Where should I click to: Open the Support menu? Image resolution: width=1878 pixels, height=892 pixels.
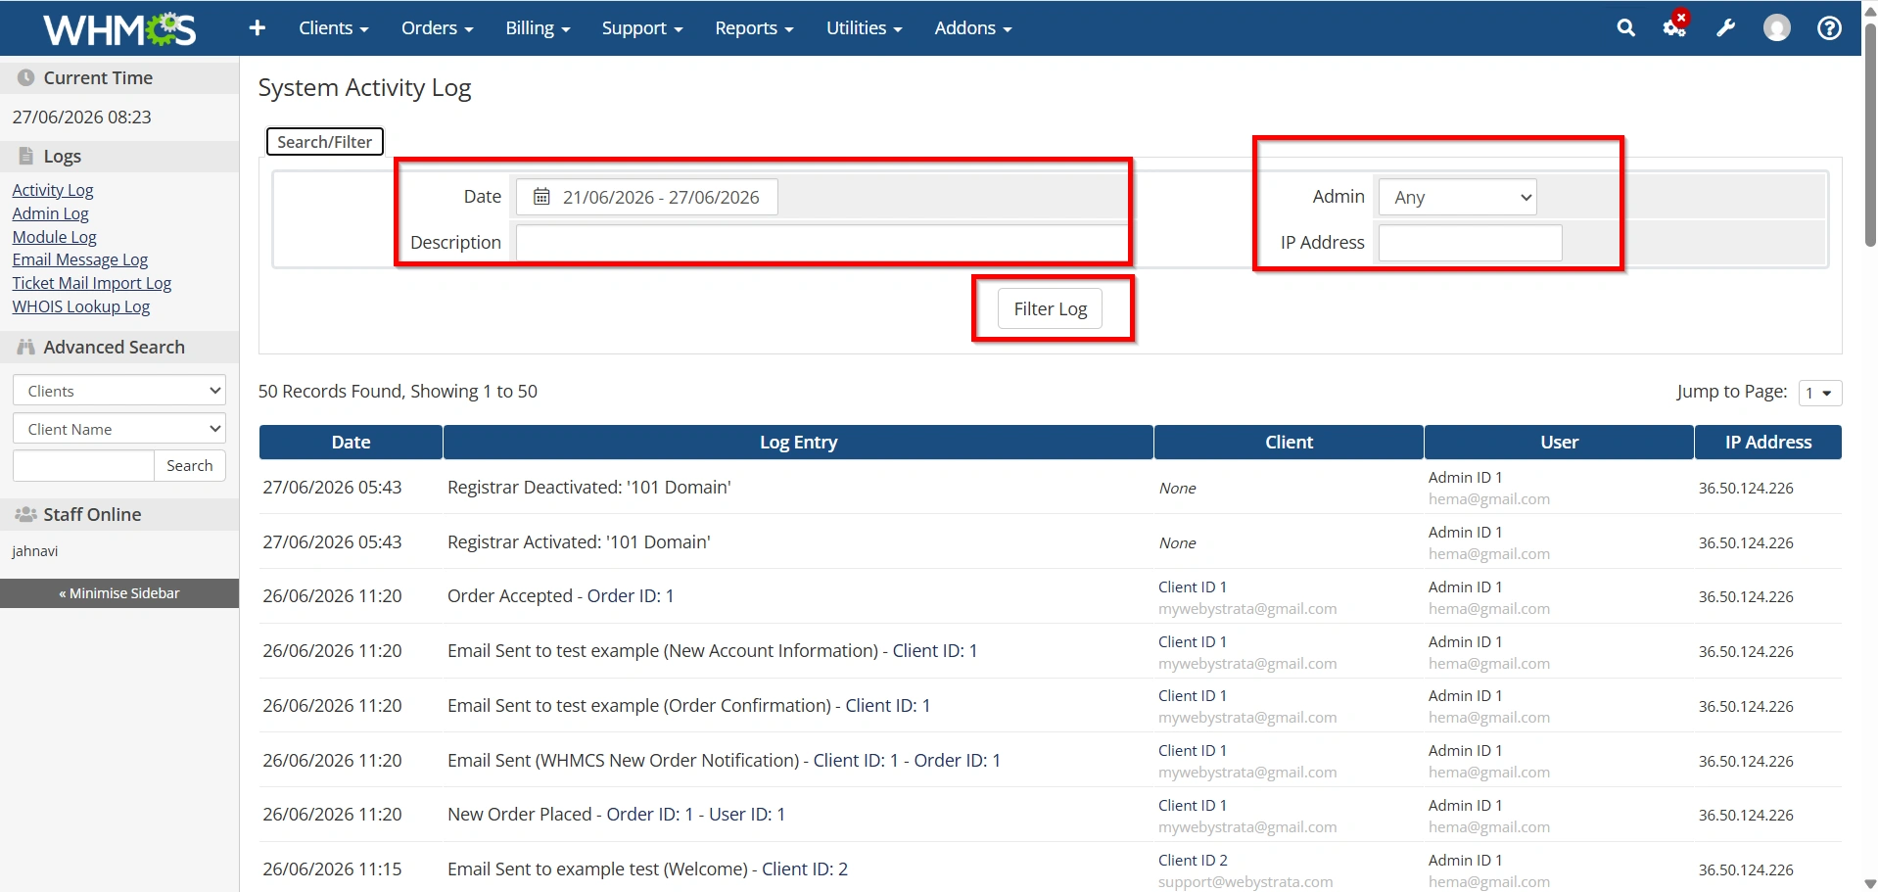click(x=642, y=28)
